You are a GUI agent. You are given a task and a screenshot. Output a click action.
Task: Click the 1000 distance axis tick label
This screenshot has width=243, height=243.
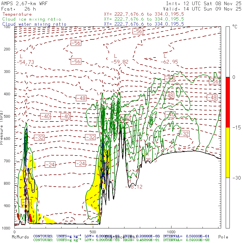click(x=171, y=232)
